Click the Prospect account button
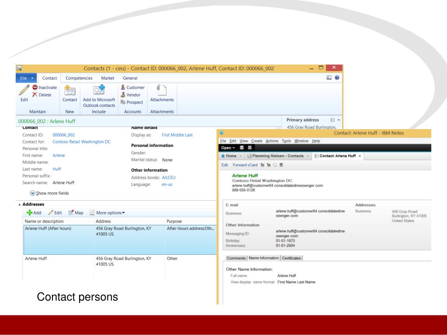The width and height of the screenshot is (447, 335). pos(132,102)
